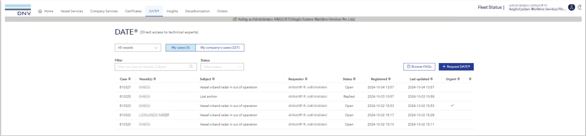Open the Select status dropdown
This screenshot has height=136, width=586.
point(222,67)
